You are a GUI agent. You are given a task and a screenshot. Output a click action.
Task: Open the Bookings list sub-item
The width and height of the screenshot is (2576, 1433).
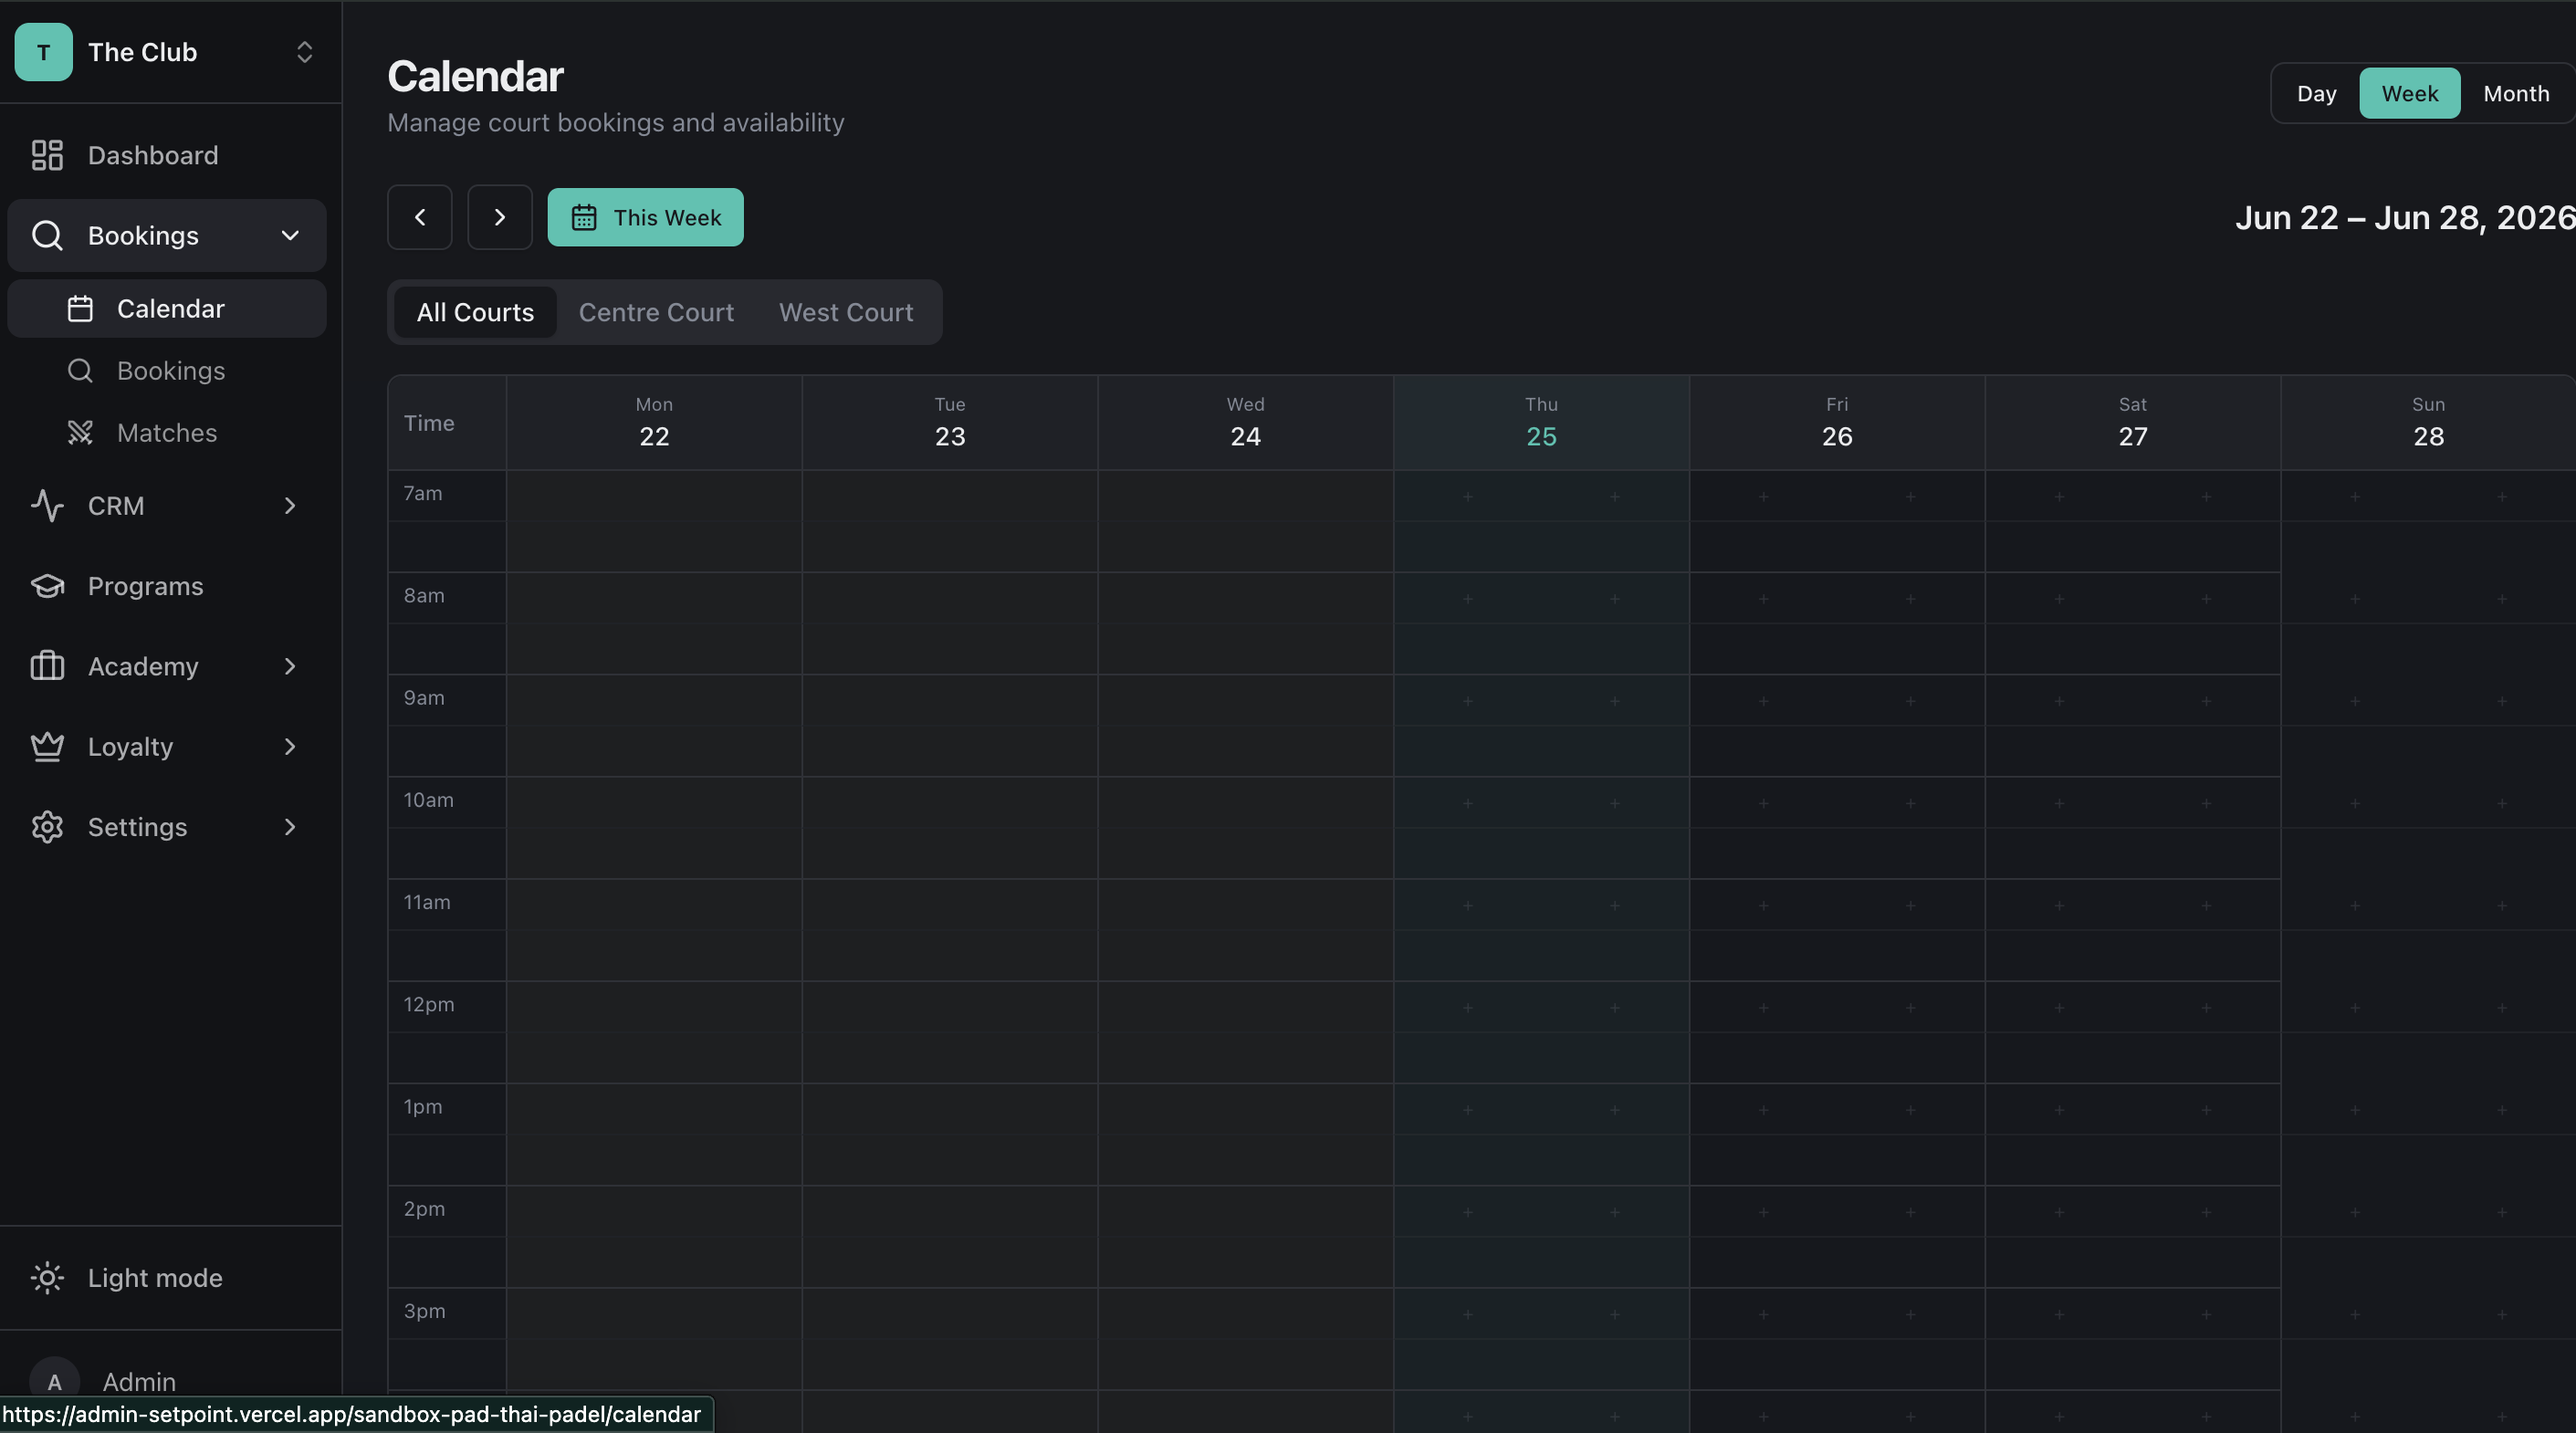(x=167, y=370)
